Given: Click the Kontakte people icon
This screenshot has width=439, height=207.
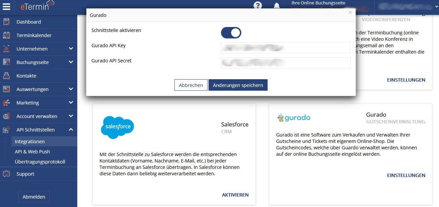Looking at the screenshot, I should [6, 76].
